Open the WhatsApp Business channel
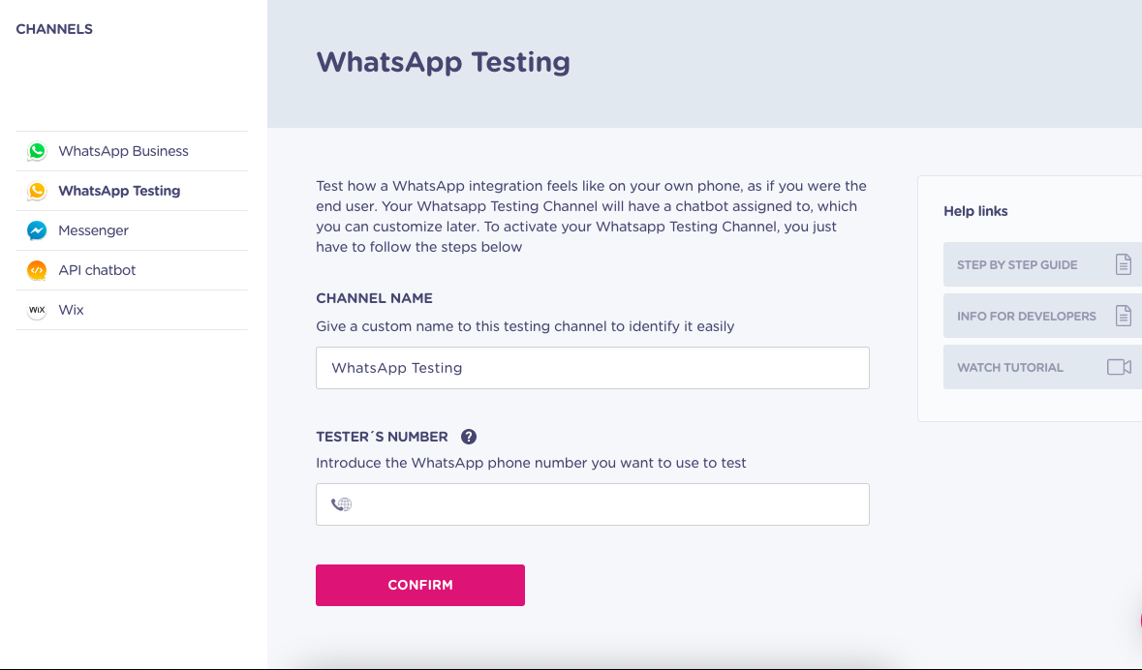Viewport: 1142px width, 670px height. click(x=132, y=151)
